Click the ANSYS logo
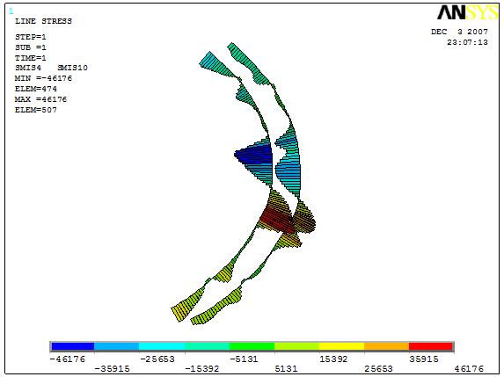The width and height of the screenshot is (504, 377). point(467,12)
